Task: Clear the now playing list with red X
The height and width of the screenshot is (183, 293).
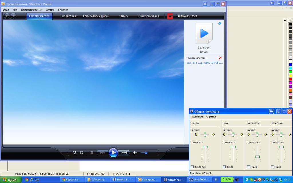Action: click(220, 58)
